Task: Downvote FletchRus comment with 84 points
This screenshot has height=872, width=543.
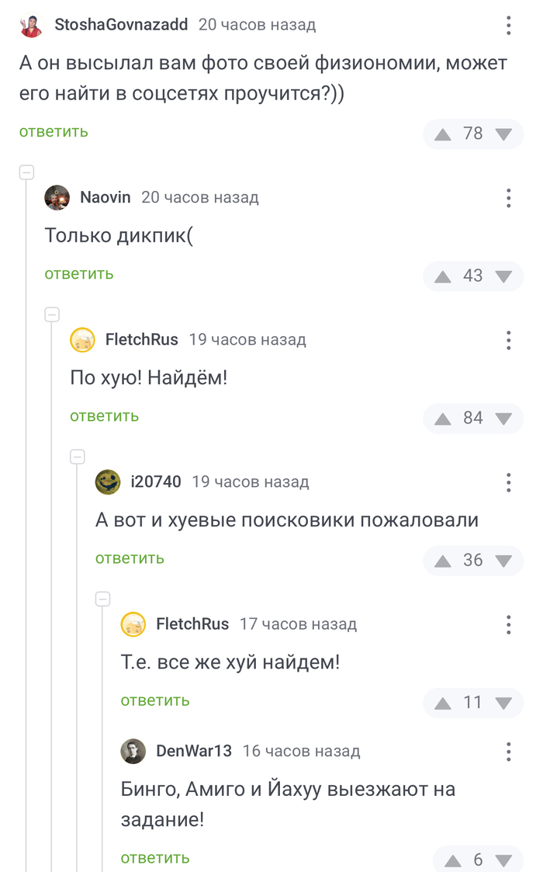Action: pos(504,418)
